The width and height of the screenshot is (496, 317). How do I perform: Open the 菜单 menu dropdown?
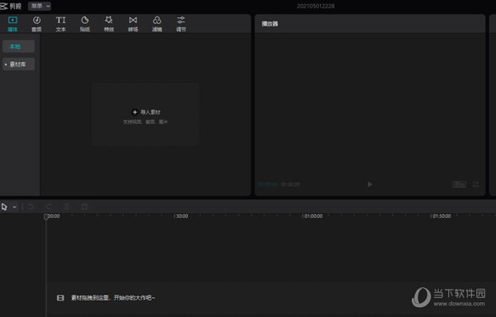[40, 6]
